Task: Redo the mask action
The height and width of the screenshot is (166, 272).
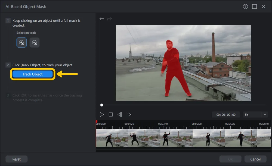Action: [x=109, y=19]
